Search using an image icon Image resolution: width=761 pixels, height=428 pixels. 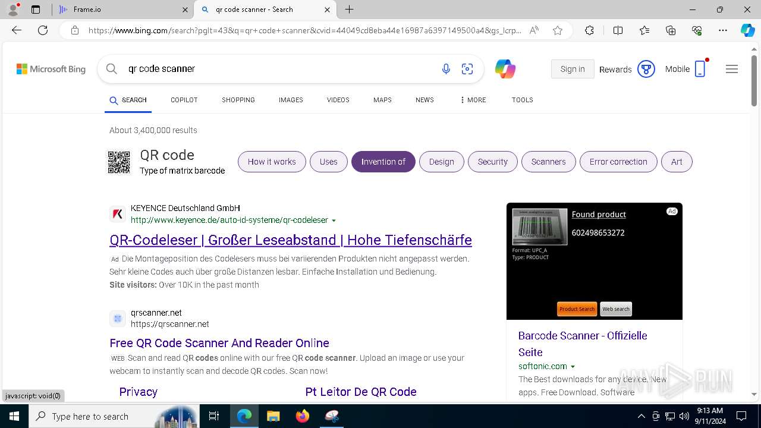click(x=467, y=69)
